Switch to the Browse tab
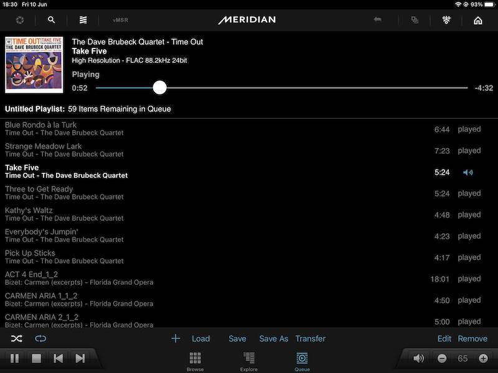 pyautogui.click(x=195, y=362)
